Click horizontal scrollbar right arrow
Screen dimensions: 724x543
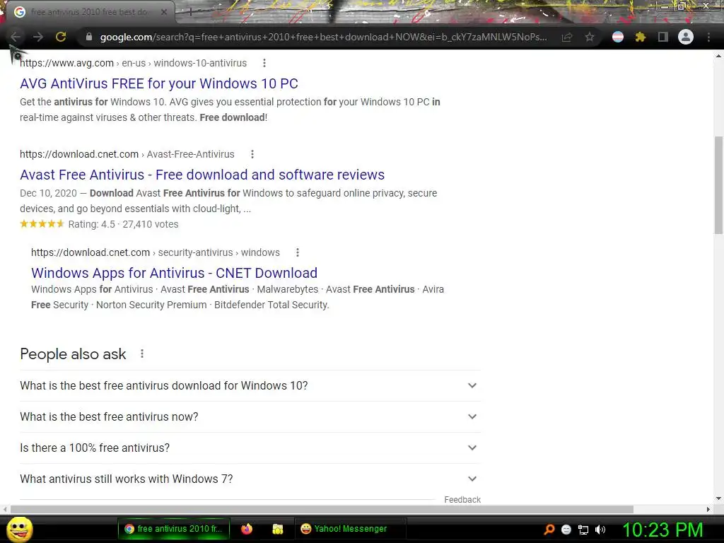point(708,509)
